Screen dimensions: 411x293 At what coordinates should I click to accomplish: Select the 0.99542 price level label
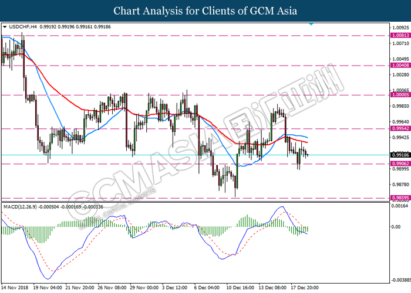pos(400,128)
